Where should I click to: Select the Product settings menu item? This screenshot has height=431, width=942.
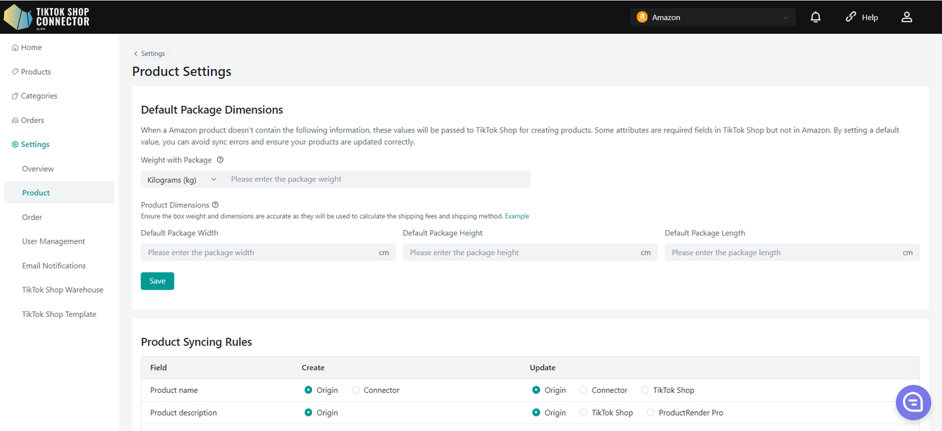tap(59, 193)
